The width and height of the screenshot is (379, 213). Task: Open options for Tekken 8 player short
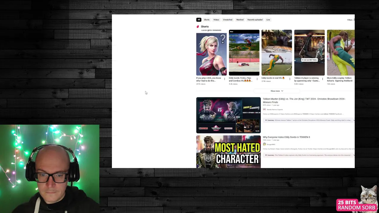[322, 79]
